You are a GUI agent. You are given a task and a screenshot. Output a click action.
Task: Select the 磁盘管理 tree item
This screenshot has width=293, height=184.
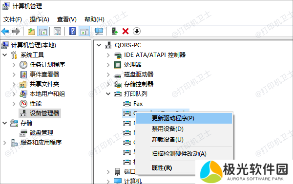42,133
